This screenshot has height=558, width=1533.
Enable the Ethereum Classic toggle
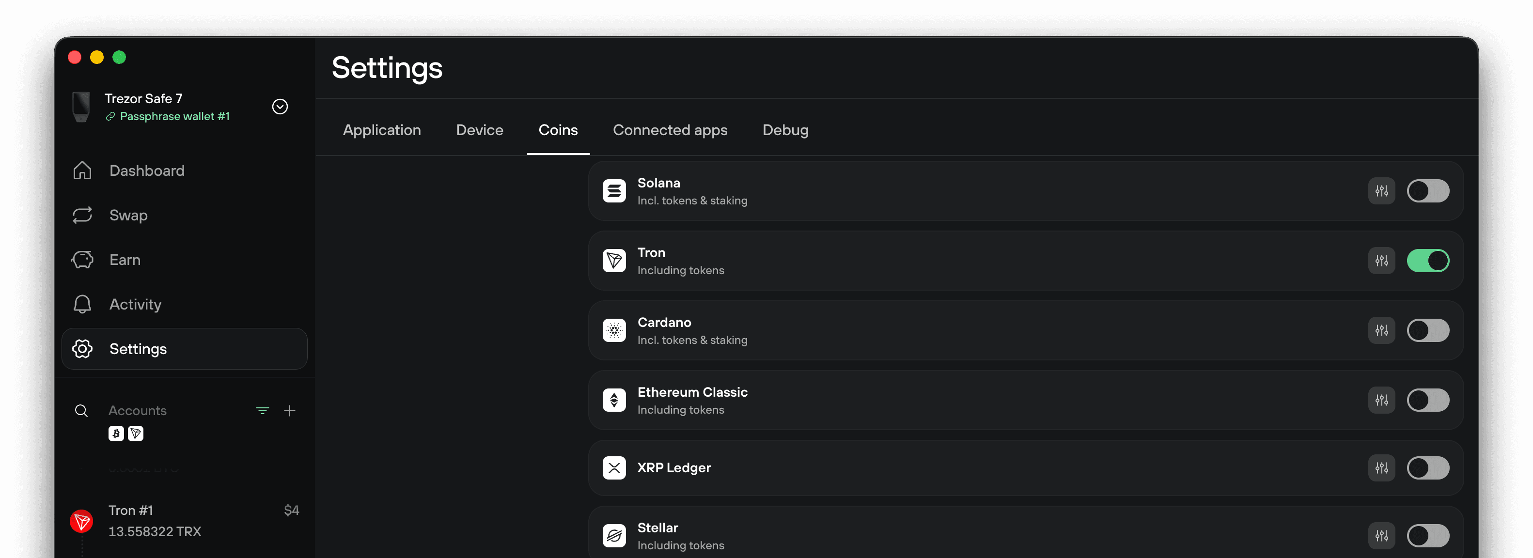[1428, 400]
